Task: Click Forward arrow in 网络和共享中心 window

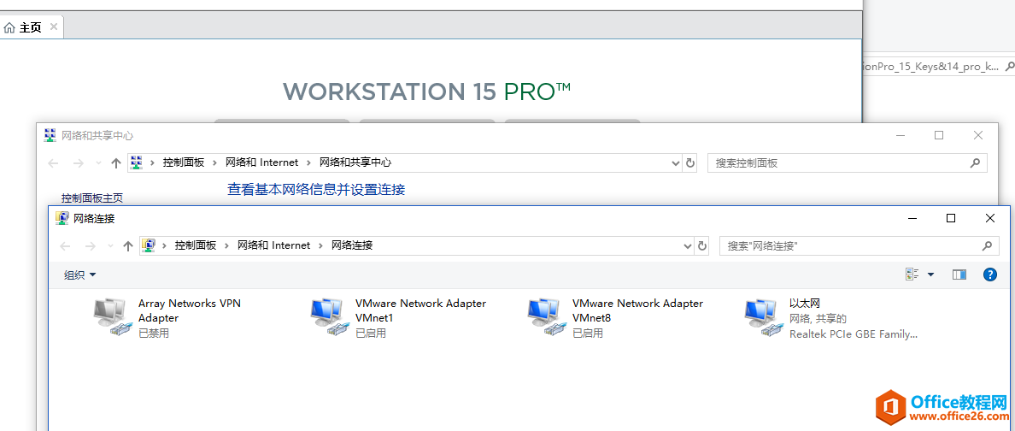Action: coord(79,163)
